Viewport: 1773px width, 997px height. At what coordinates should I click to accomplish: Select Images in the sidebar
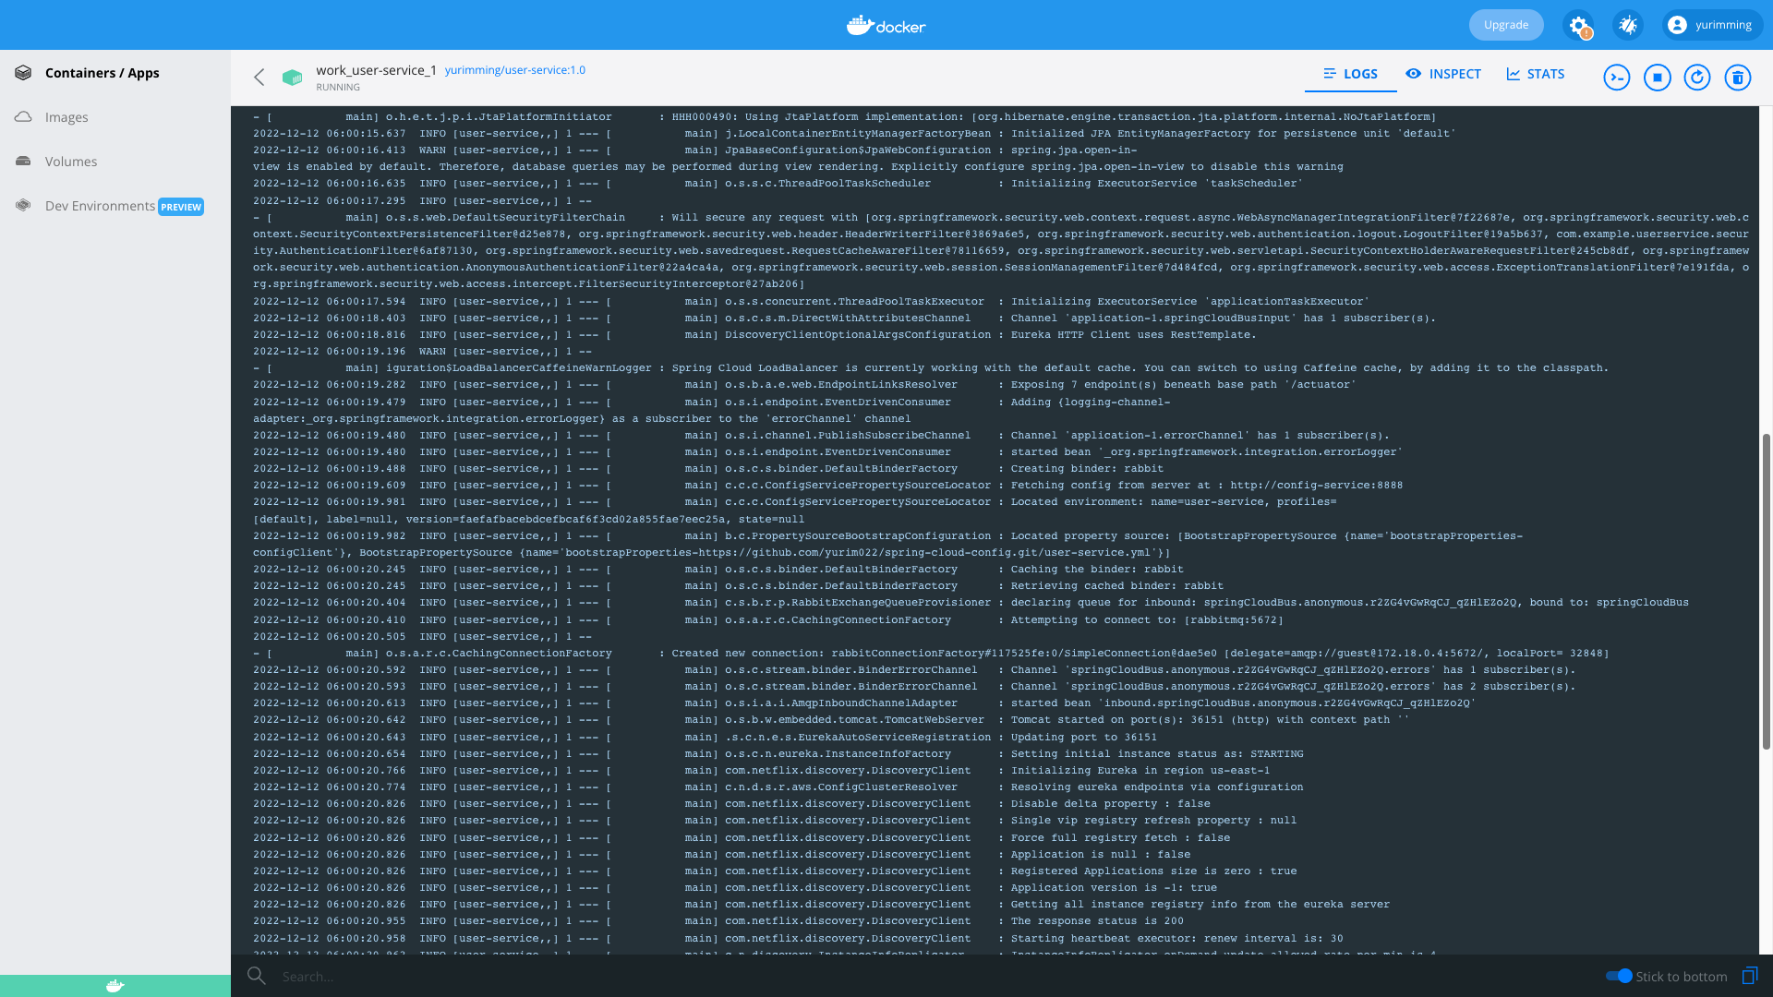(66, 117)
